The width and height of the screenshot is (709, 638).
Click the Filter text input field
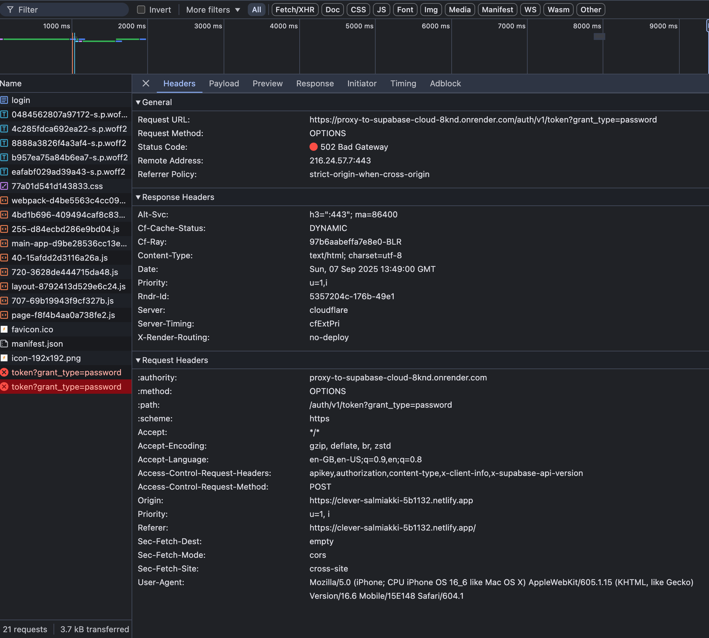pos(70,10)
